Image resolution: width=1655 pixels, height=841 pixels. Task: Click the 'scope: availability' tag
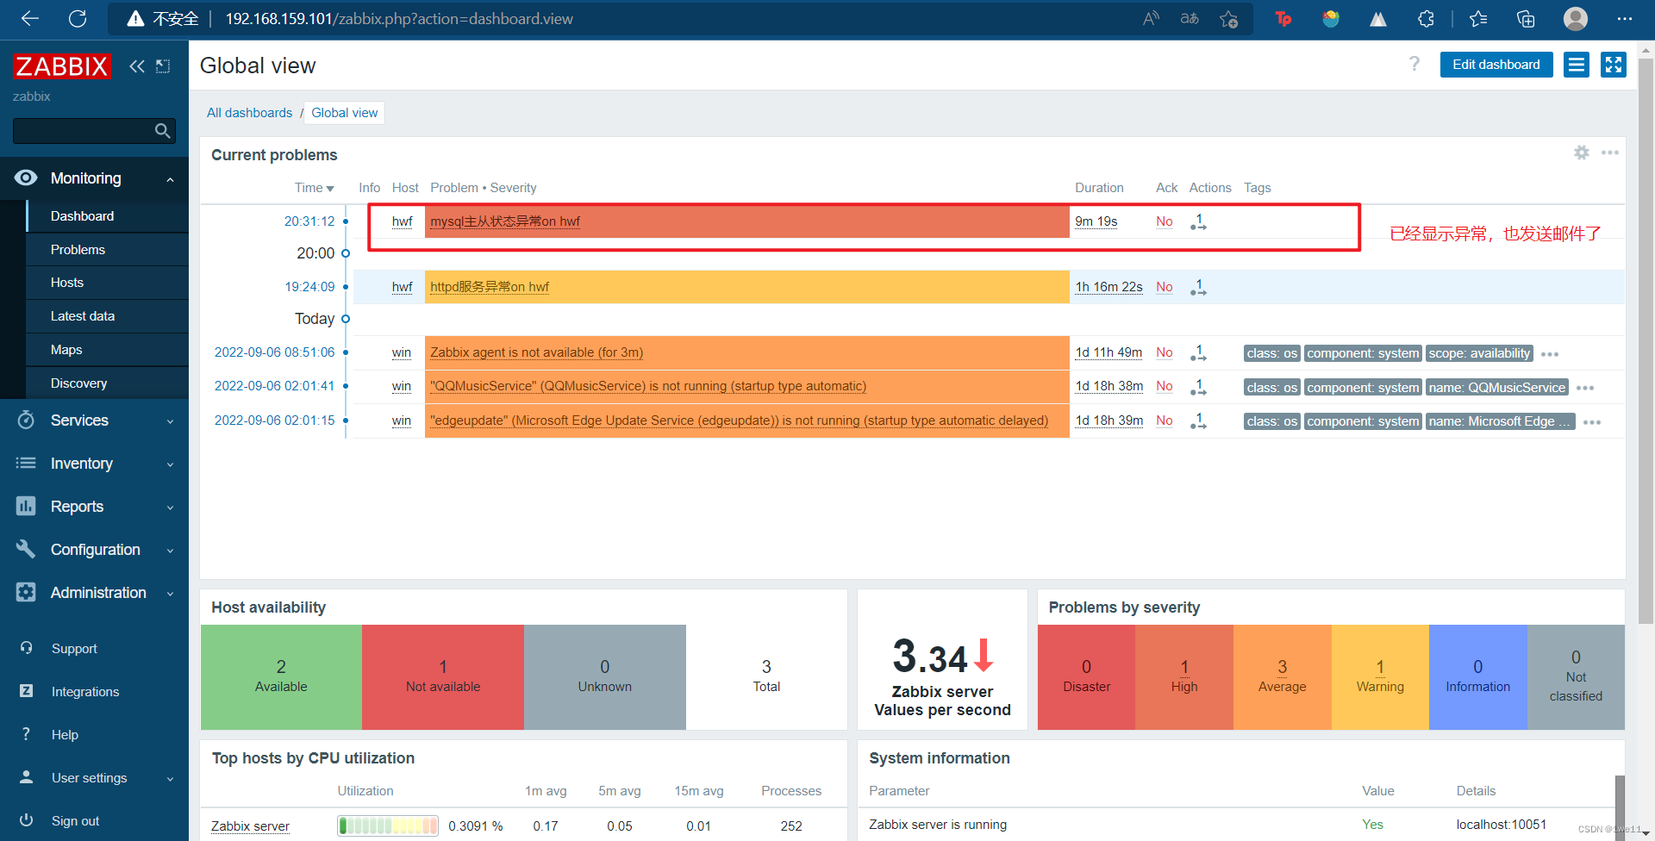coord(1479,353)
